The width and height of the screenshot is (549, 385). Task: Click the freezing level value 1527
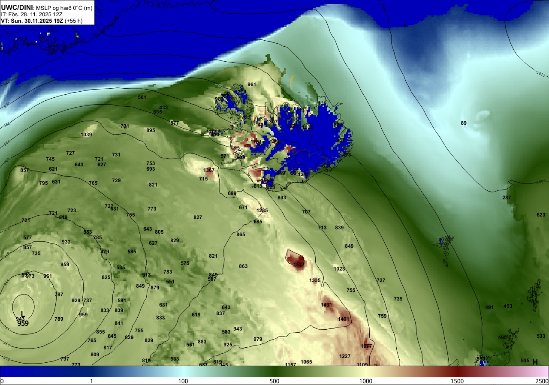tap(299, 265)
